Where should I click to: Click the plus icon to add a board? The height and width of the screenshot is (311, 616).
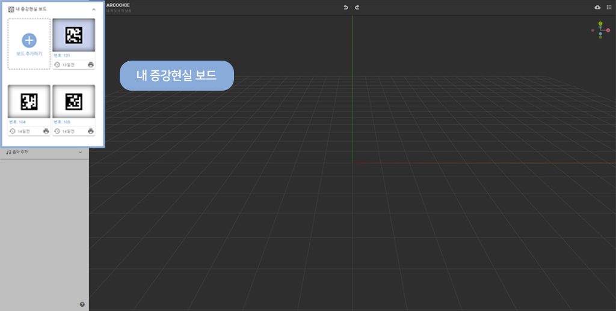tap(29, 40)
